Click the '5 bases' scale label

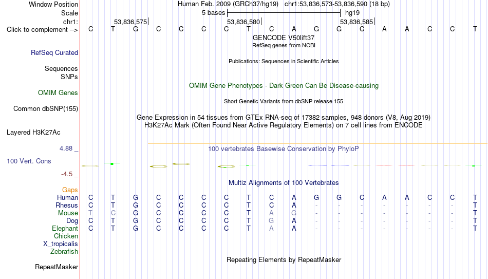click(x=213, y=13)
